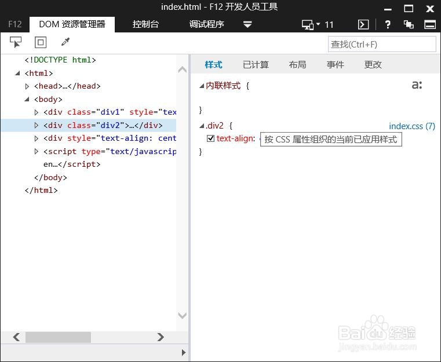
Task: Open the help question mark icon
Action: (x=388, y=25)
